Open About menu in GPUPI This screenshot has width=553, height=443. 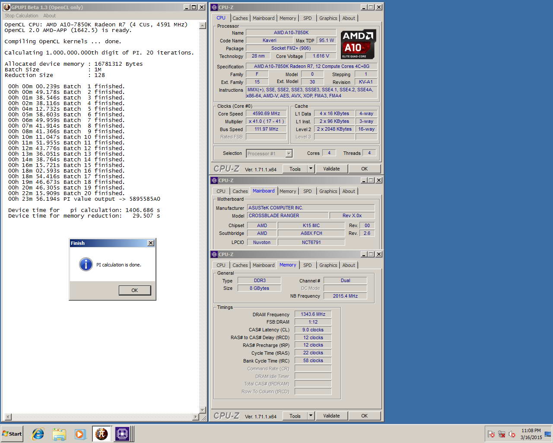(50, 16)
